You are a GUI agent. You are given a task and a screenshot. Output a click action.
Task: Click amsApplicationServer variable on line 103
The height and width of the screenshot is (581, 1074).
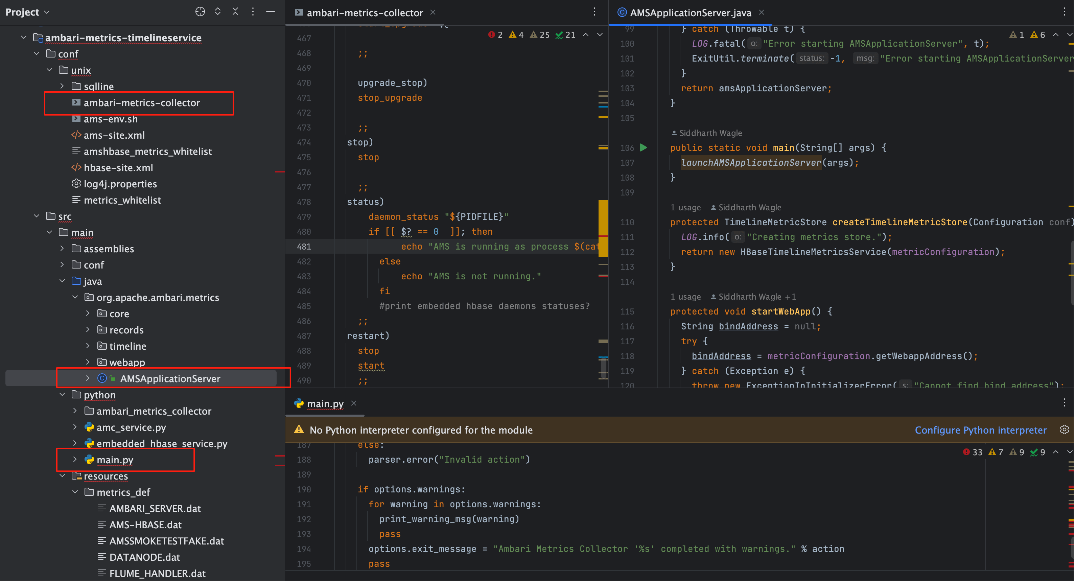(773, 88)
